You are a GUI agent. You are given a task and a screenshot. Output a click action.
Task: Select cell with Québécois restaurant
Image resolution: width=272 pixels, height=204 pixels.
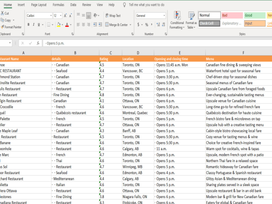[x=75, y=113]
